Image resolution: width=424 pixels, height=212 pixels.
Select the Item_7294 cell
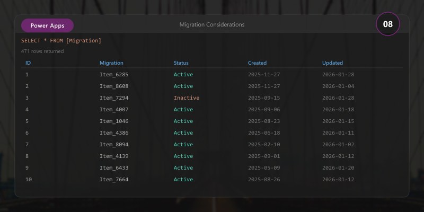pyautogui.click(x=114, y=98)
